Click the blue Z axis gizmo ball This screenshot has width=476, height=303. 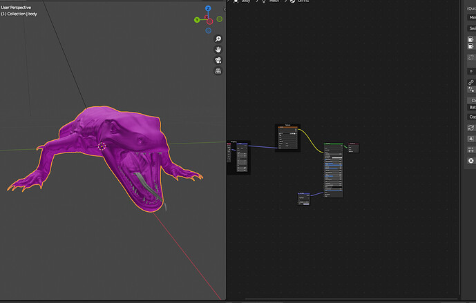pos(208,8)
